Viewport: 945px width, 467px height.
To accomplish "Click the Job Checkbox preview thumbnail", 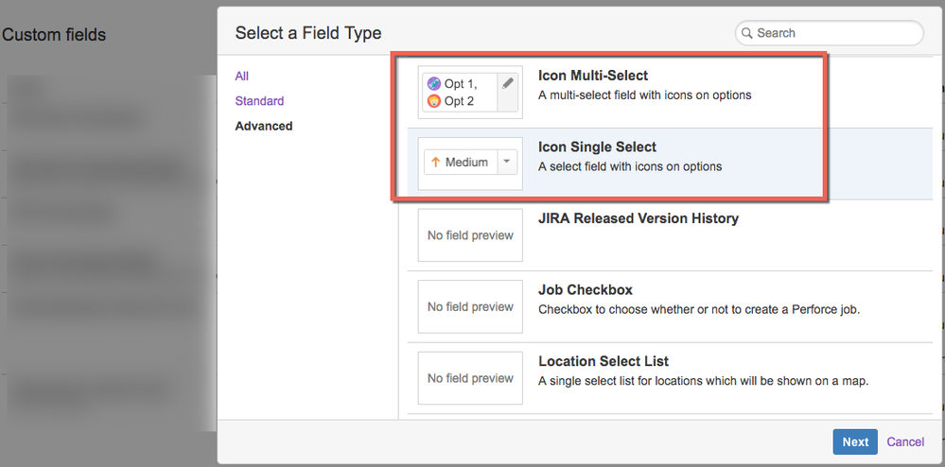I will coord(470,306).
